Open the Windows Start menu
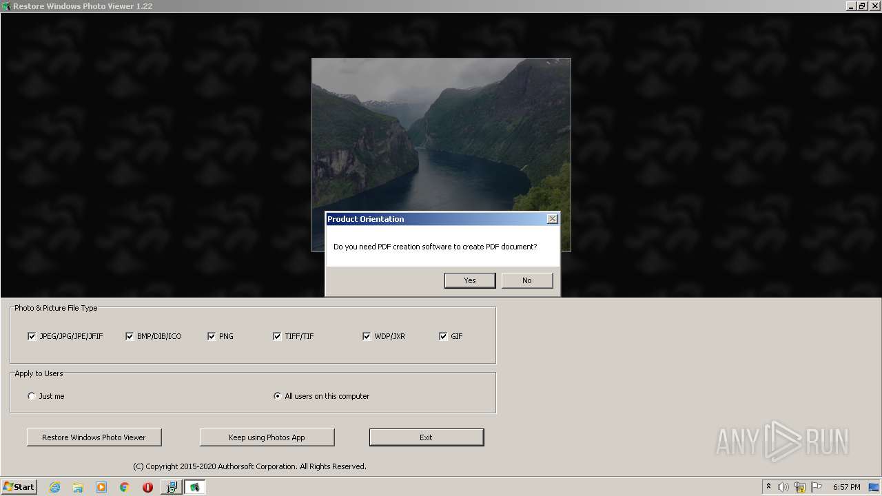Viewport: 882px width, 496px height. click(x=19, y=487)
